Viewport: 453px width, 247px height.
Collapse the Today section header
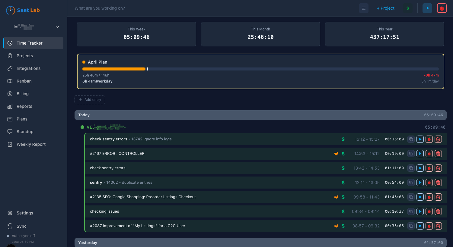click(x=260, y=115)
